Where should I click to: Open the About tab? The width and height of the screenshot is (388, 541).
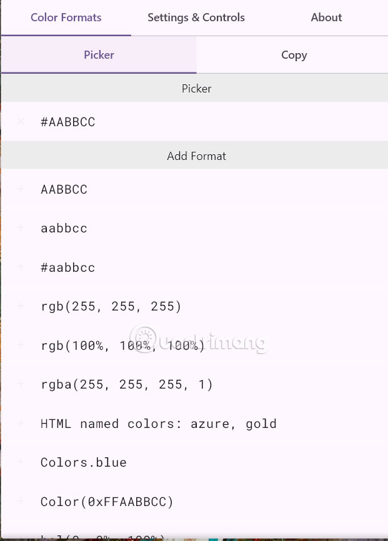point(326,17)
